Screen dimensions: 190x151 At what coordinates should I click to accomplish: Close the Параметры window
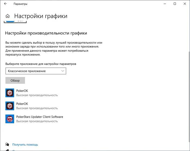click(185, 4)
